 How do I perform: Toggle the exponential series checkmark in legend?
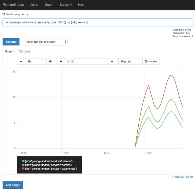[20, 169]
